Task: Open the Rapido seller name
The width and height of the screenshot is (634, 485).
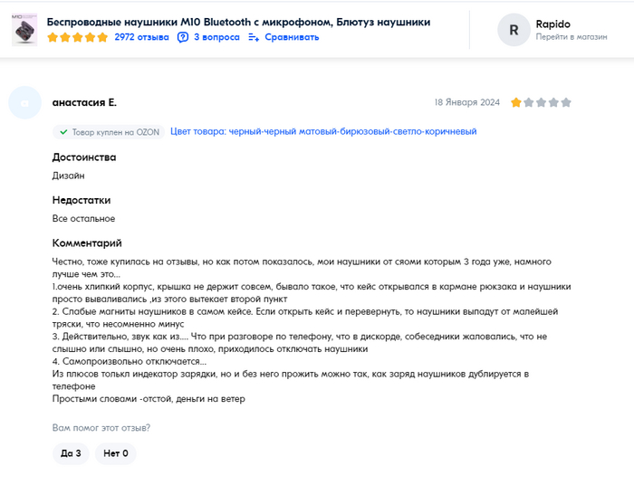Action: pyautogui.click(x=552, y=24)
